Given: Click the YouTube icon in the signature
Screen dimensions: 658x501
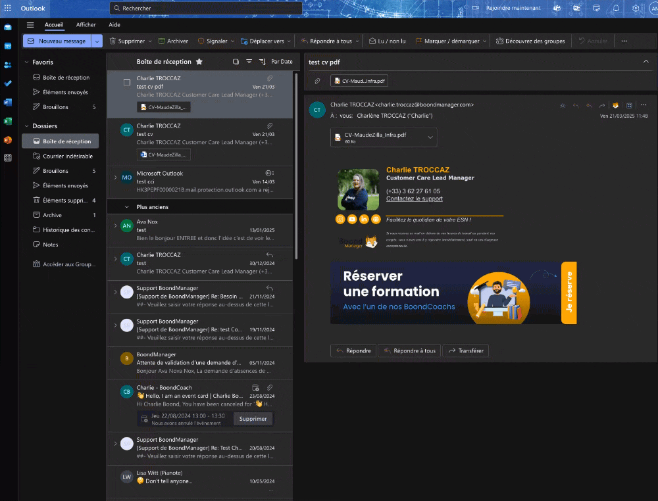Looking at the screenshot, I should [x=352, y=219].
